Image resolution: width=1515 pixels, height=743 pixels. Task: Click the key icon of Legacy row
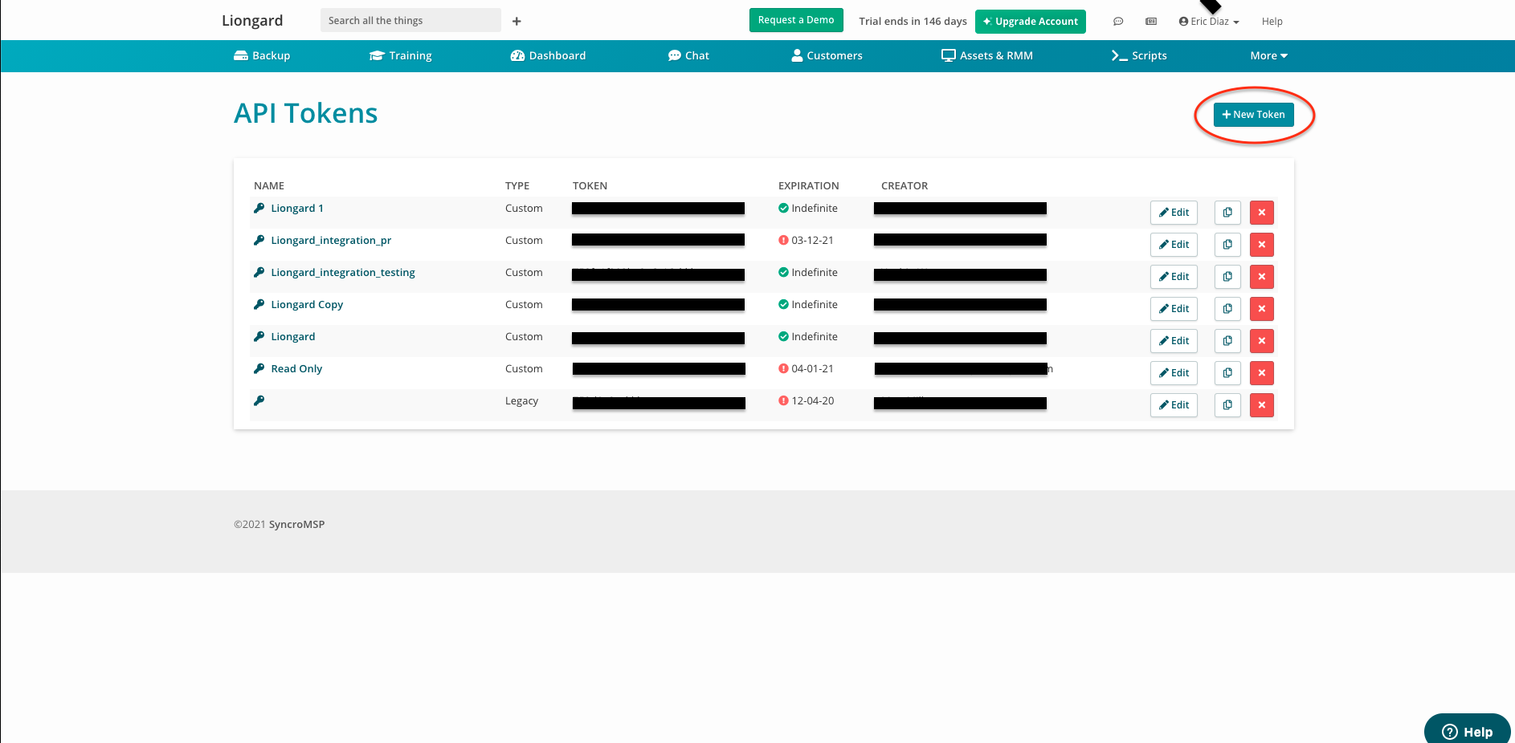pos(259,400)
